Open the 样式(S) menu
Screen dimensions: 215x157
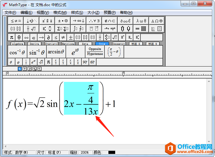(77, 13)
